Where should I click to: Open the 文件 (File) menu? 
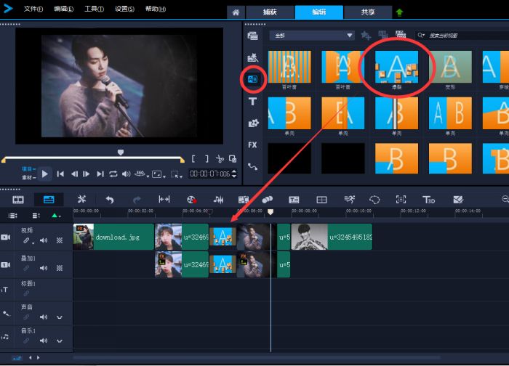pos(33,9)
